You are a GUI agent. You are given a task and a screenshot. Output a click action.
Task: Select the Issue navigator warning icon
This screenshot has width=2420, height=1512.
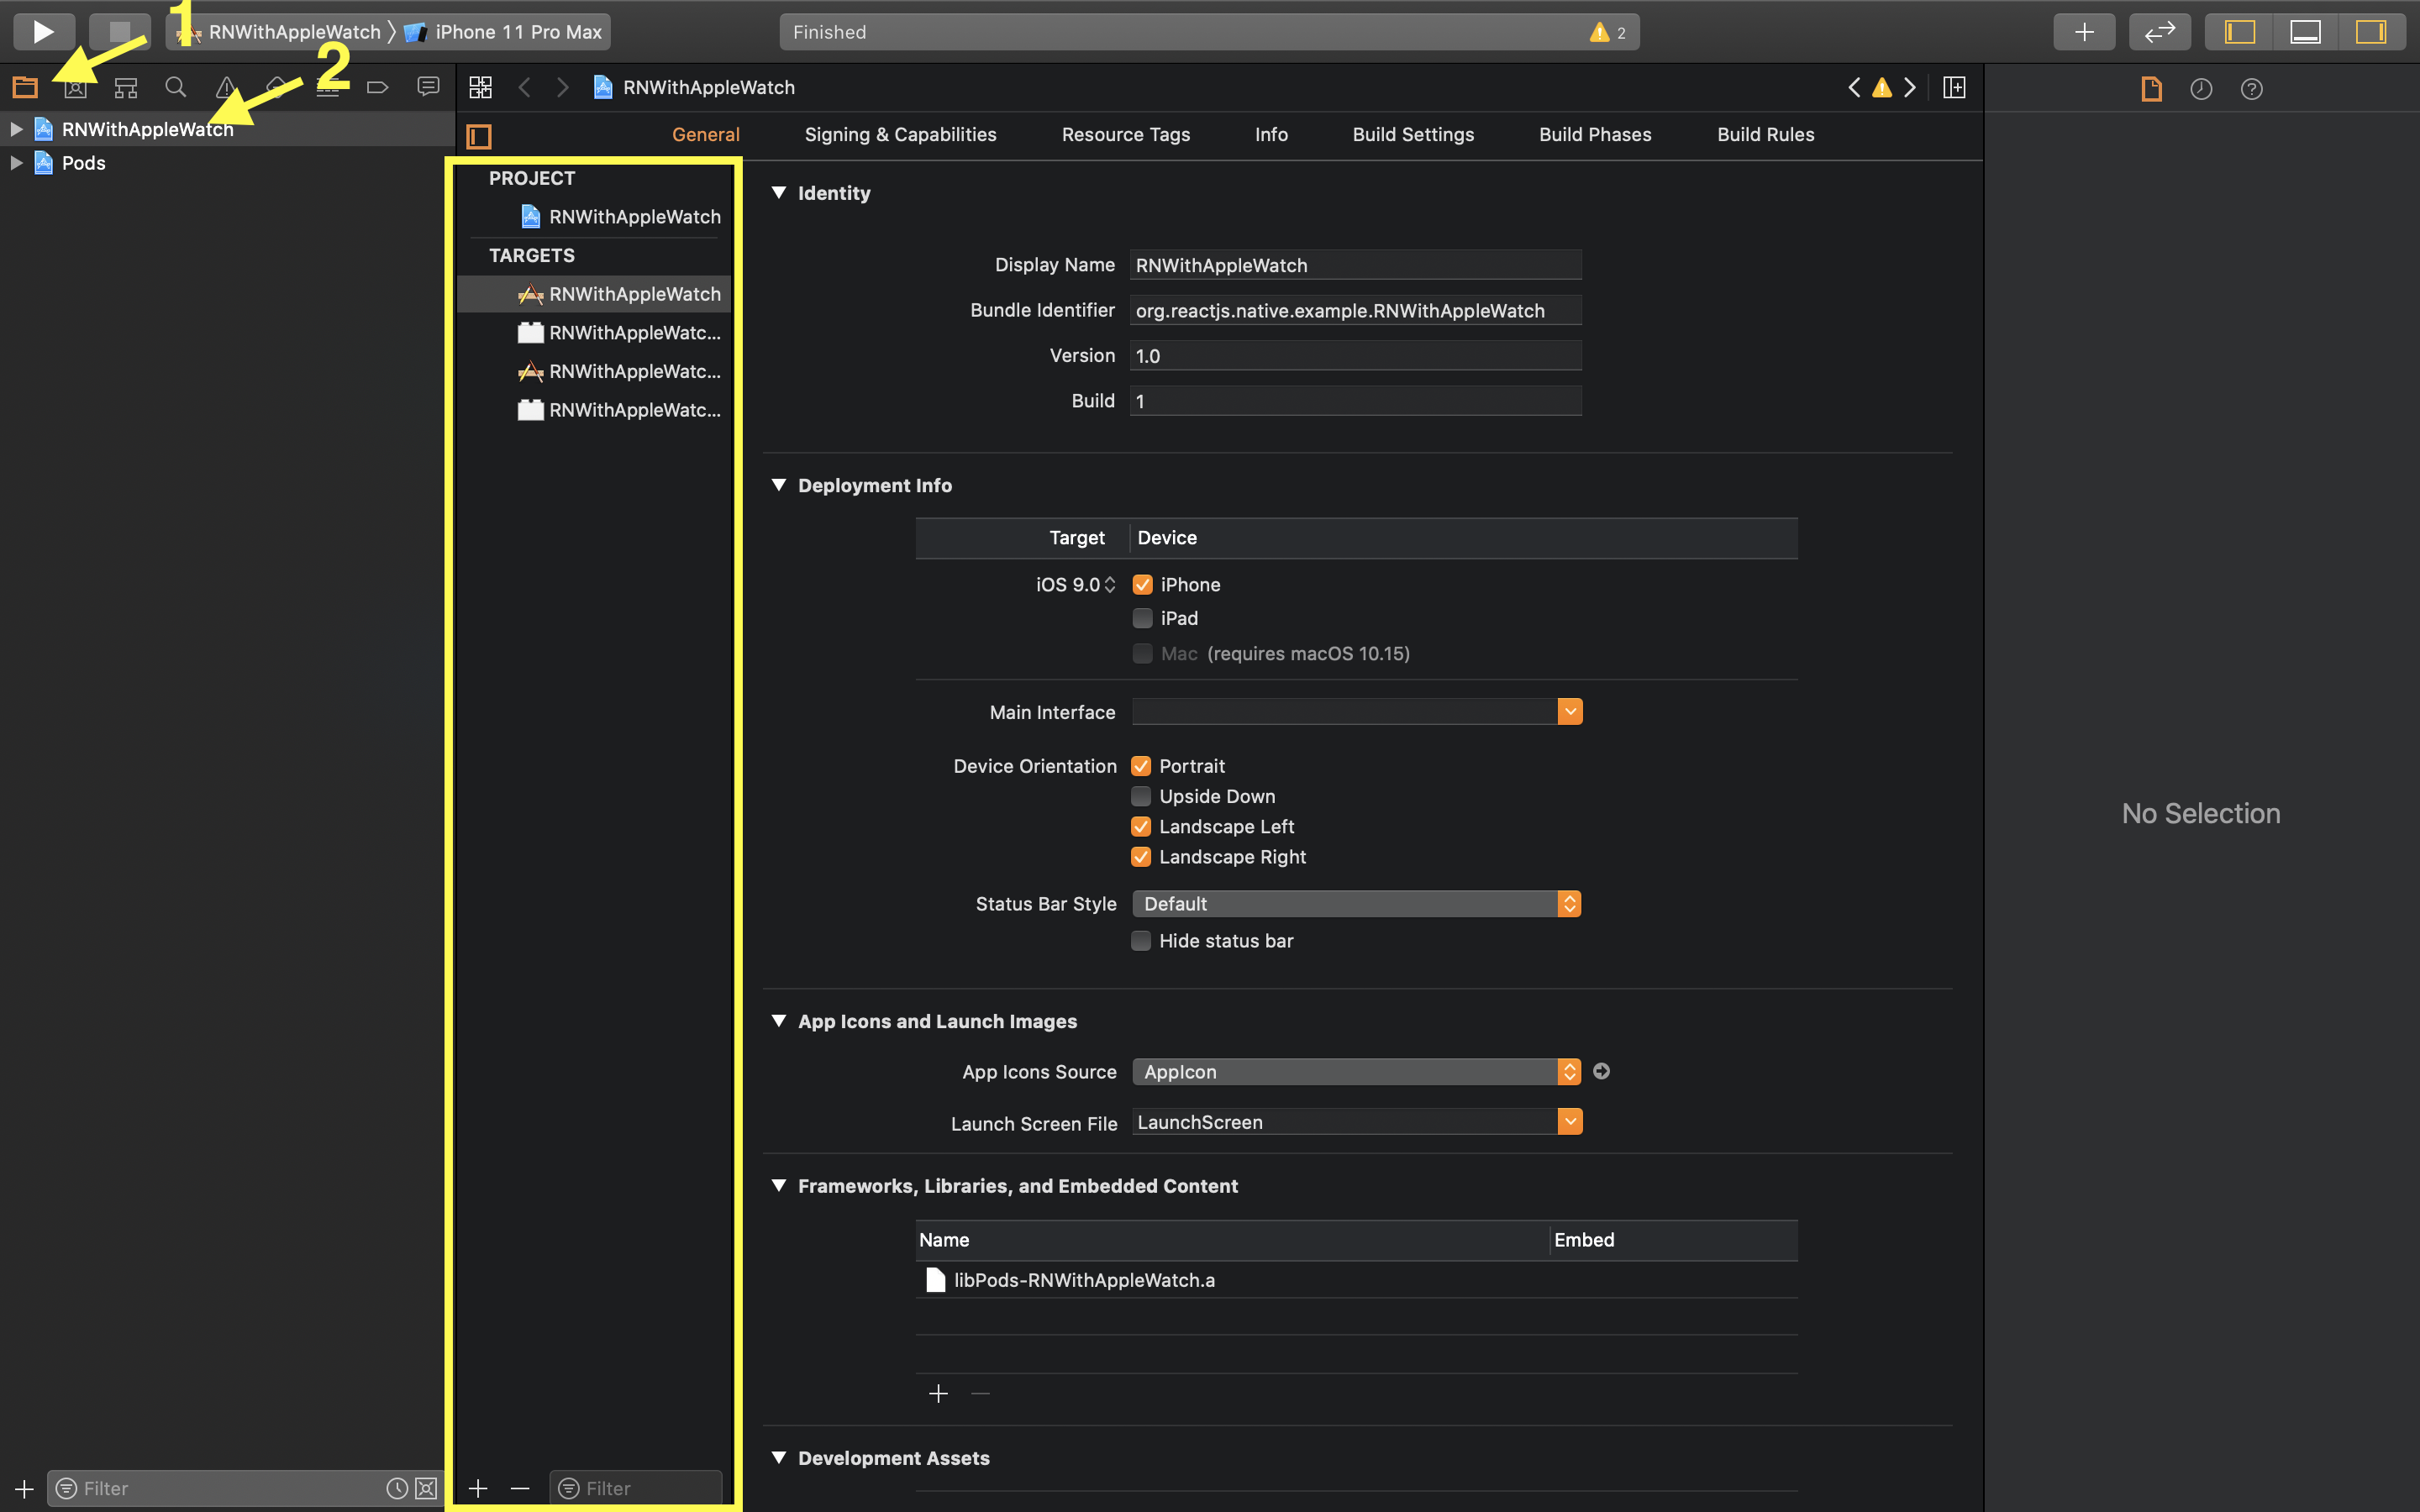point(227,87)
